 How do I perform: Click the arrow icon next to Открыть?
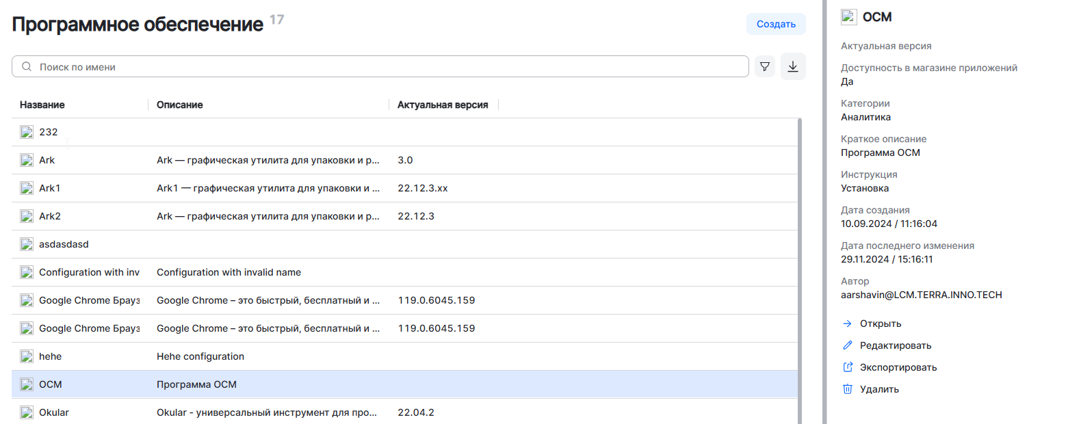(x=848, y=323)
